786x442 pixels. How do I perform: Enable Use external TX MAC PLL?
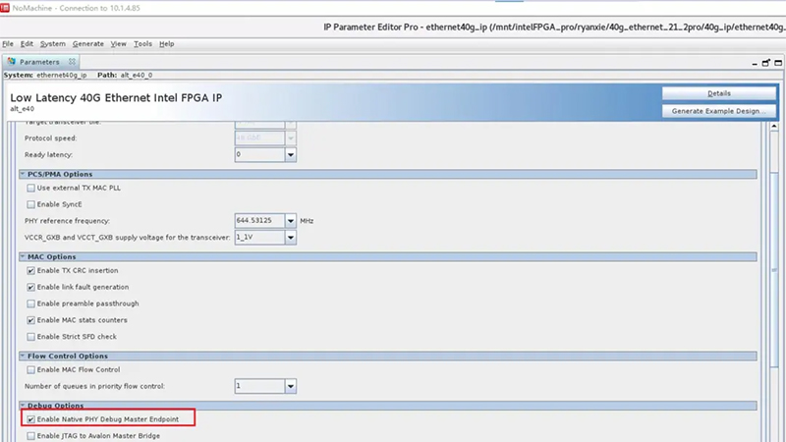[x=31, y=188]
